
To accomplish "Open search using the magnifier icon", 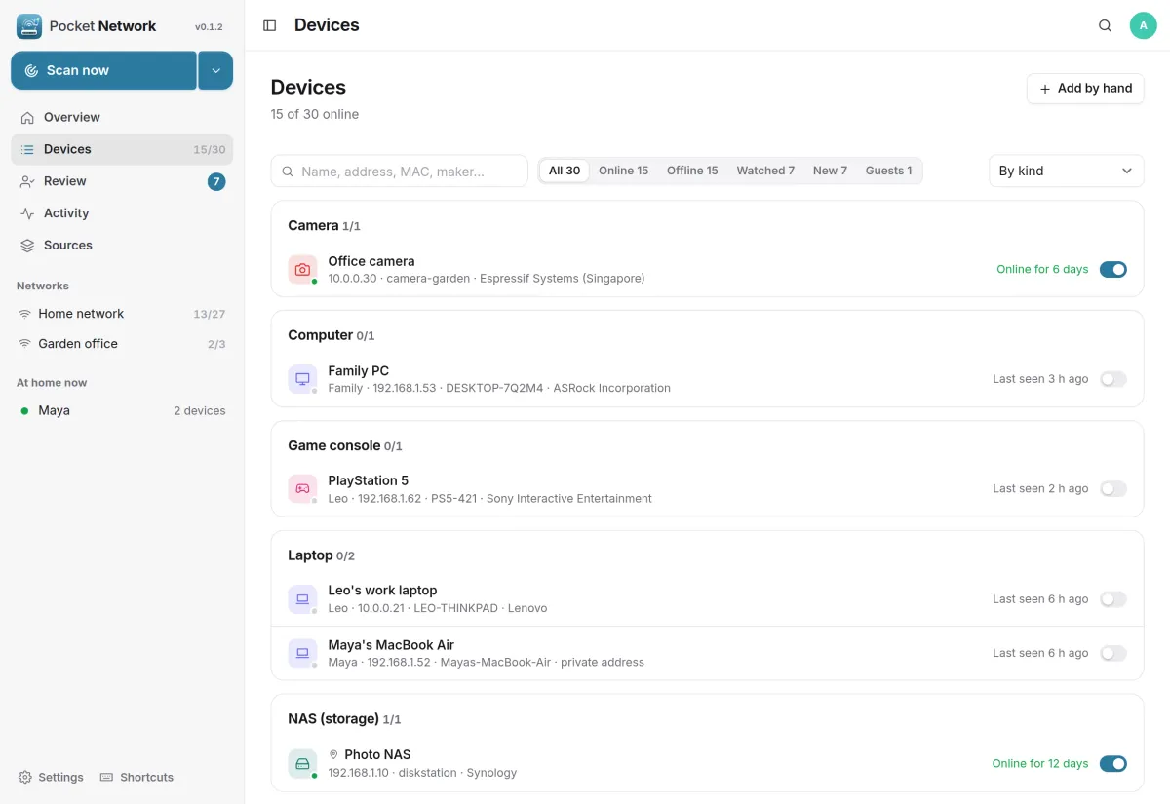I will [1105, 25].
